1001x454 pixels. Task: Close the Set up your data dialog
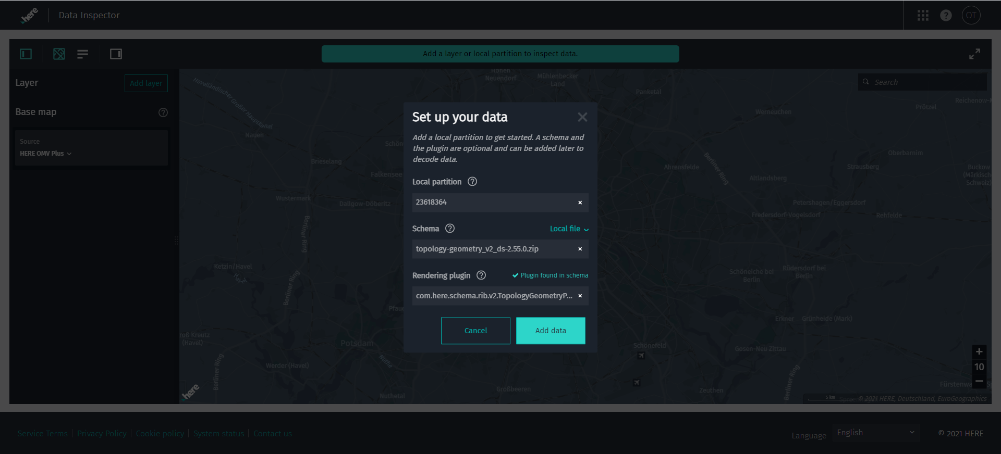tap(582, 117)
